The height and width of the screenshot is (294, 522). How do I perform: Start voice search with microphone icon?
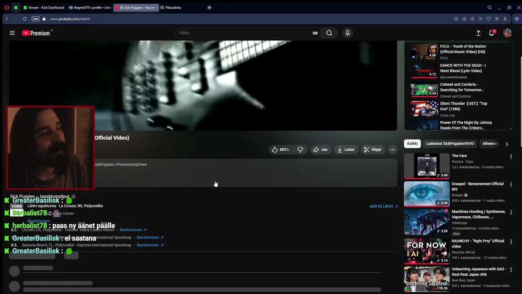pos(347,33)
